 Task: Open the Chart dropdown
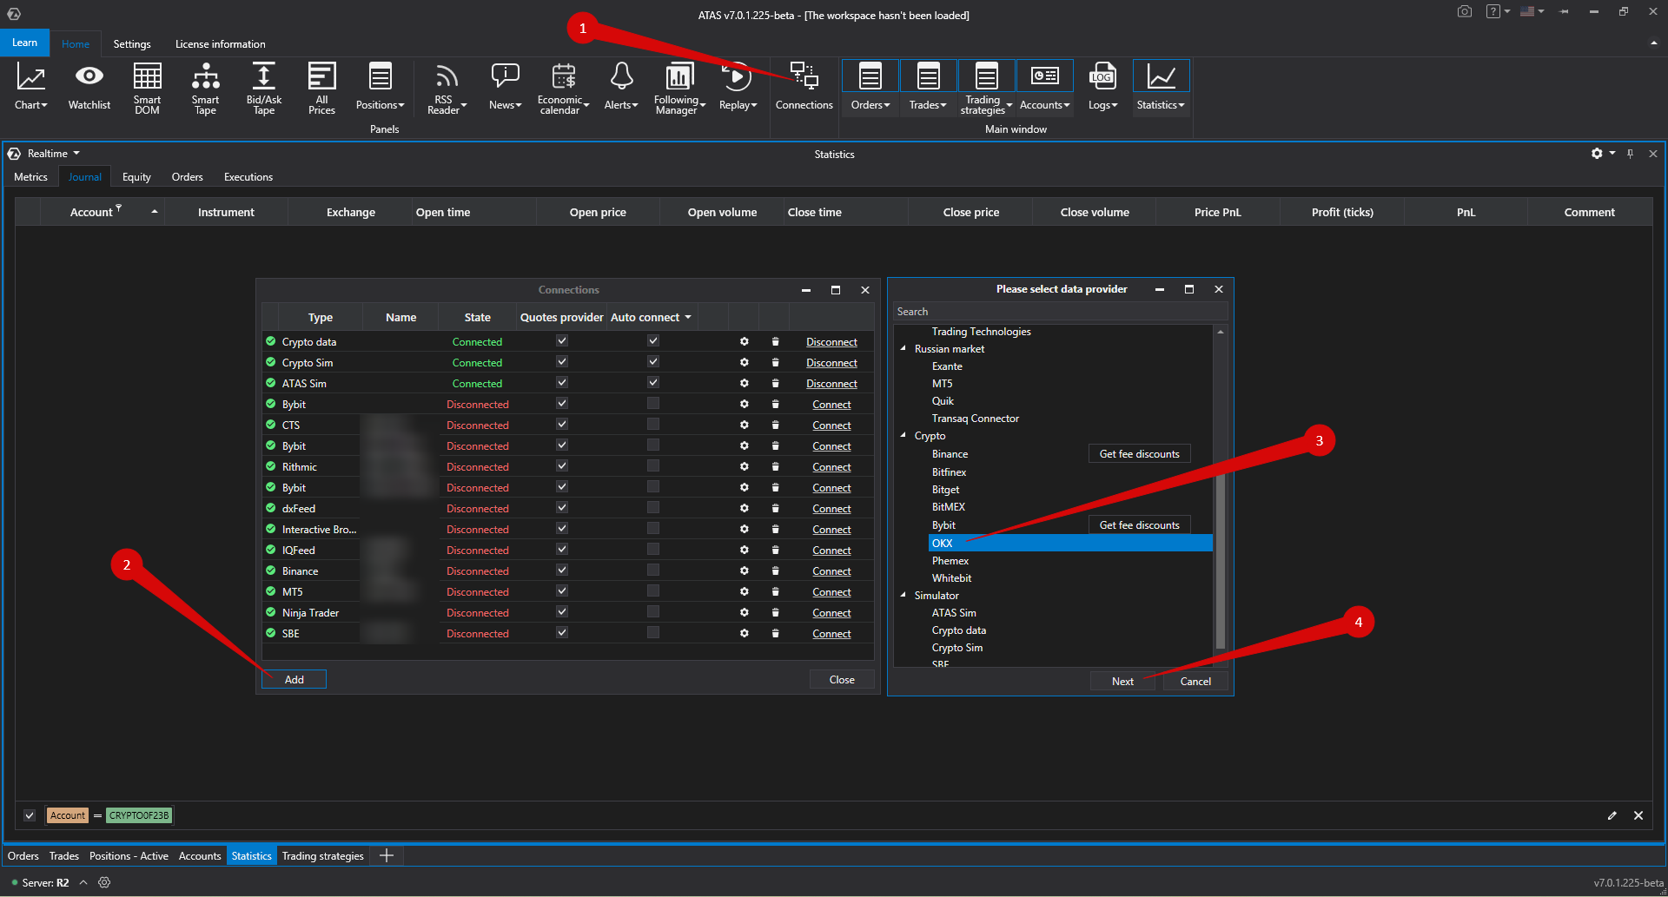pyautogui.click(x=31, y=105)
